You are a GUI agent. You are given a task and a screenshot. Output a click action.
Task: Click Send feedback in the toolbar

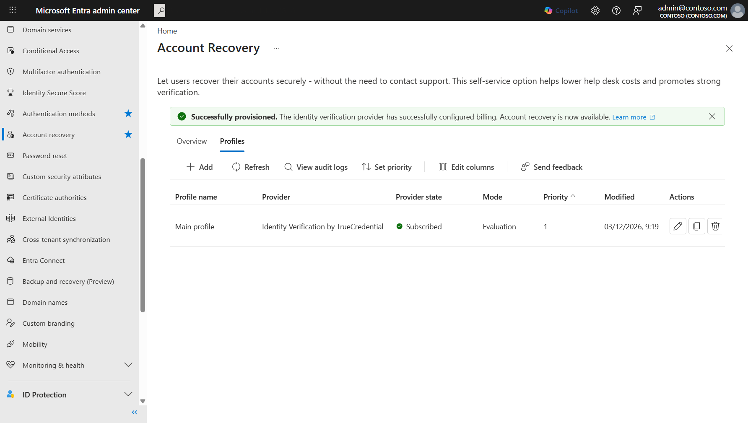(x=551, y=167)
